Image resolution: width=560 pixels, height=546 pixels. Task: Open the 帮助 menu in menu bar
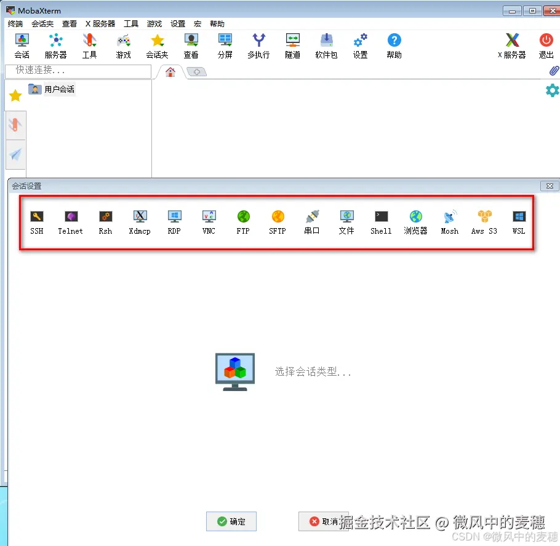tap(217, 24)
